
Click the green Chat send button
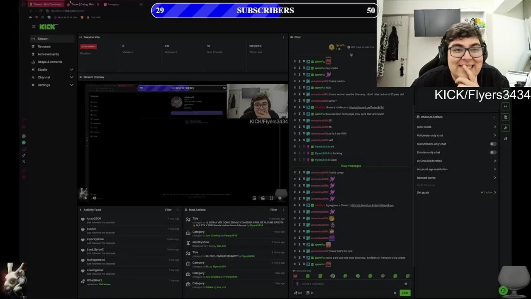tap(405, 293)
